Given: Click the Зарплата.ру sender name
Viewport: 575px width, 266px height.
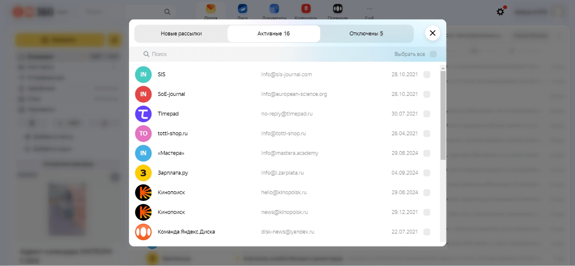Looking at the screenshot, I should (173, 173).
